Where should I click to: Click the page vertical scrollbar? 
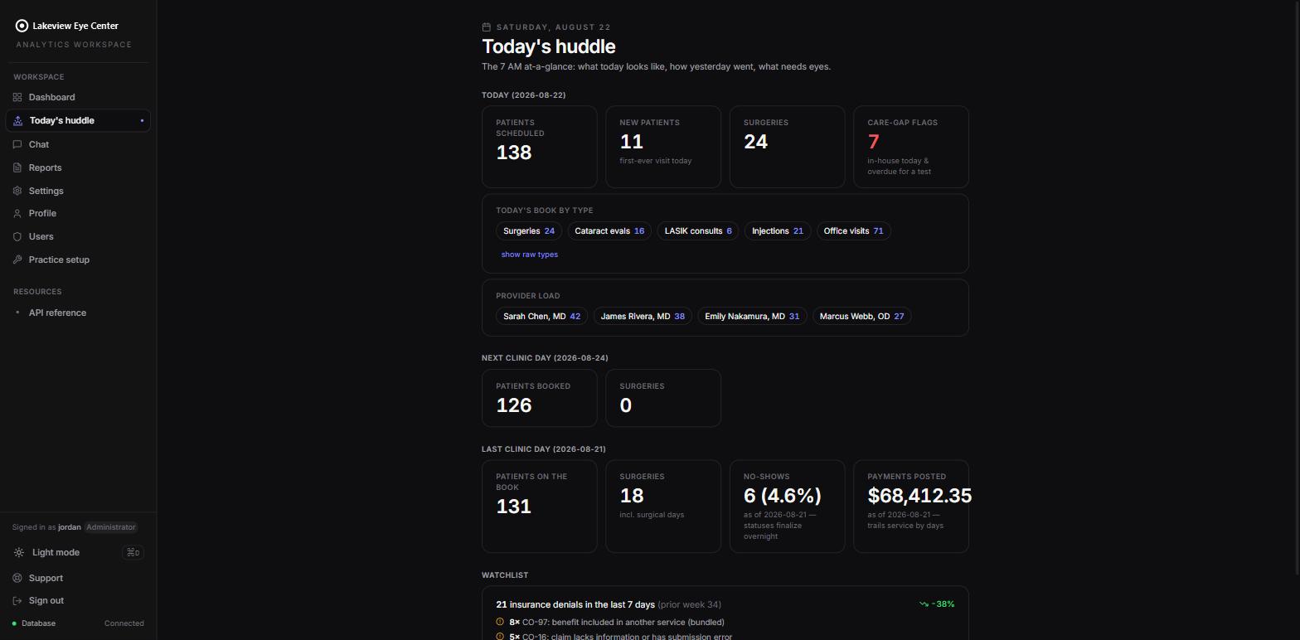pyautogui.click(x=1297, y=286)
